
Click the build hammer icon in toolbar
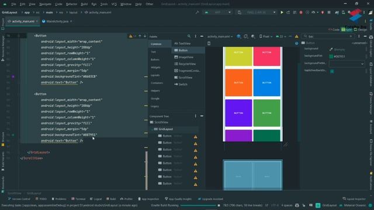(198, 12)
